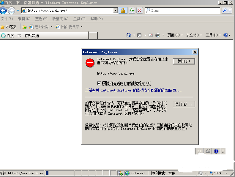Uncheck 网站内容被阻止时继续提示 checkbox
235x177 pixels.
(x=99, y=83)
